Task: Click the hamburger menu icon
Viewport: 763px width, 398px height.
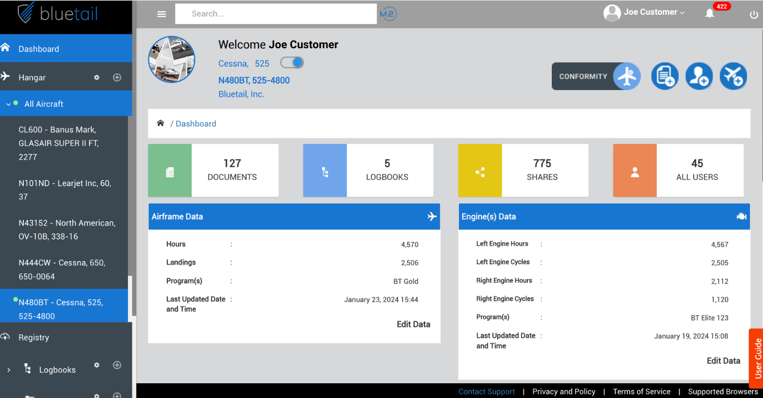Action: [161, 14]
